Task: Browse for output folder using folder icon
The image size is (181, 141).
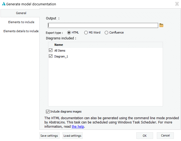Action: coord(161,25)
